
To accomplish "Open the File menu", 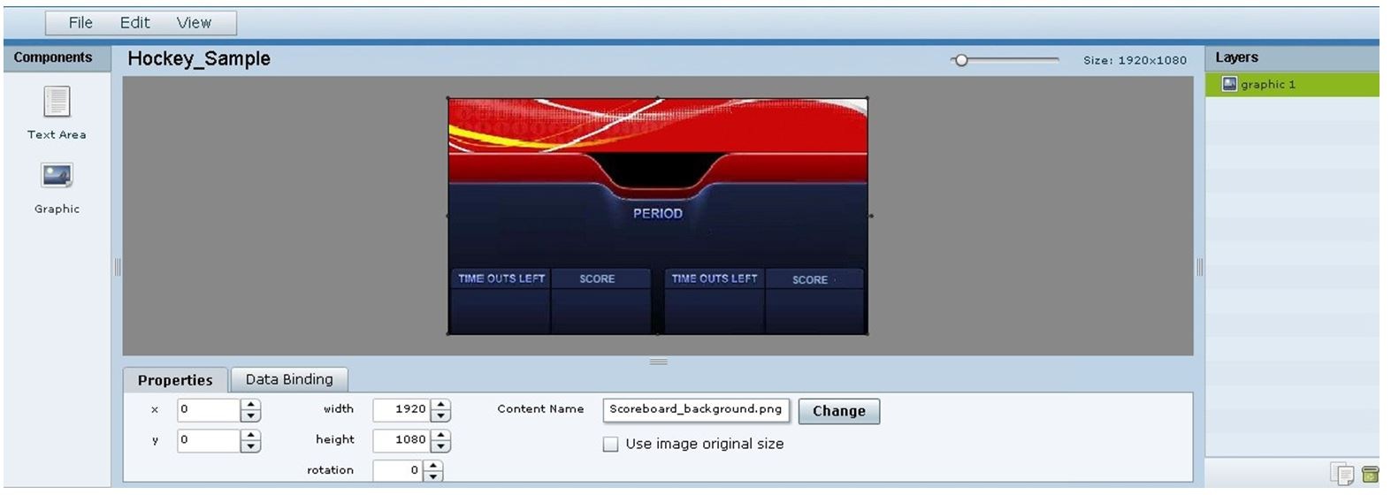I will tap(80, 23).
